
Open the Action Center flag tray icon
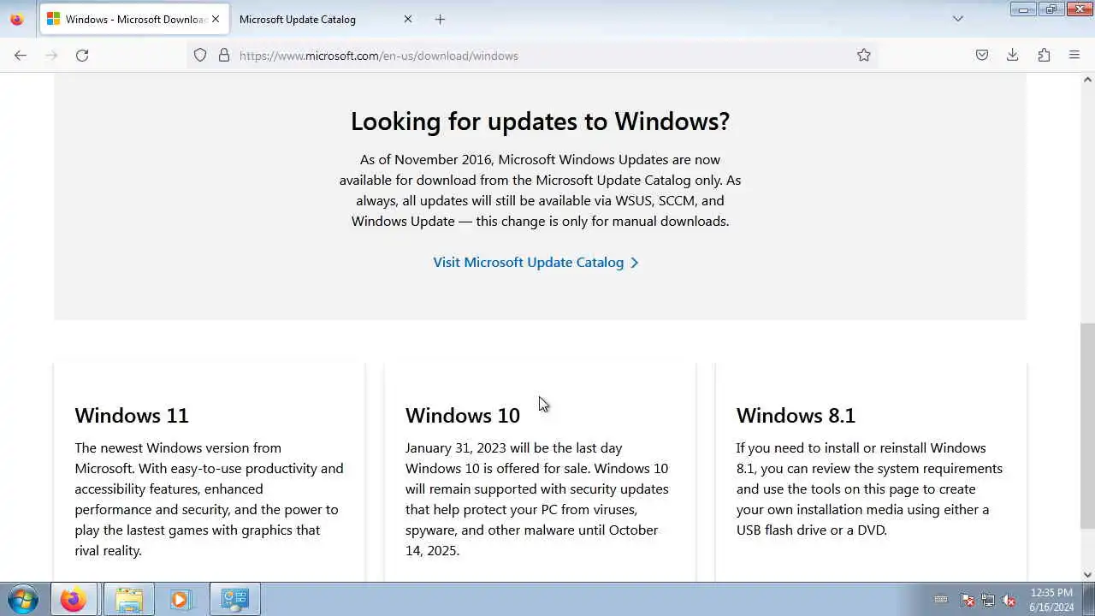968,600
